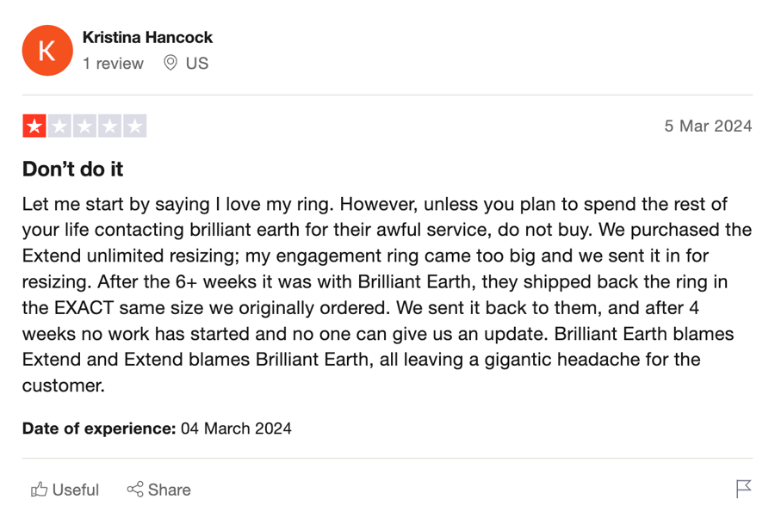Click the Date of experience label

coord(99,429)
